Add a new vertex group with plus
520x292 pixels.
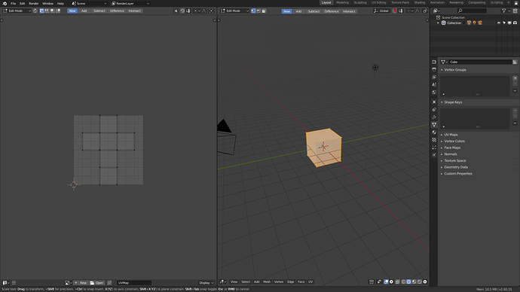coord(515,78)
